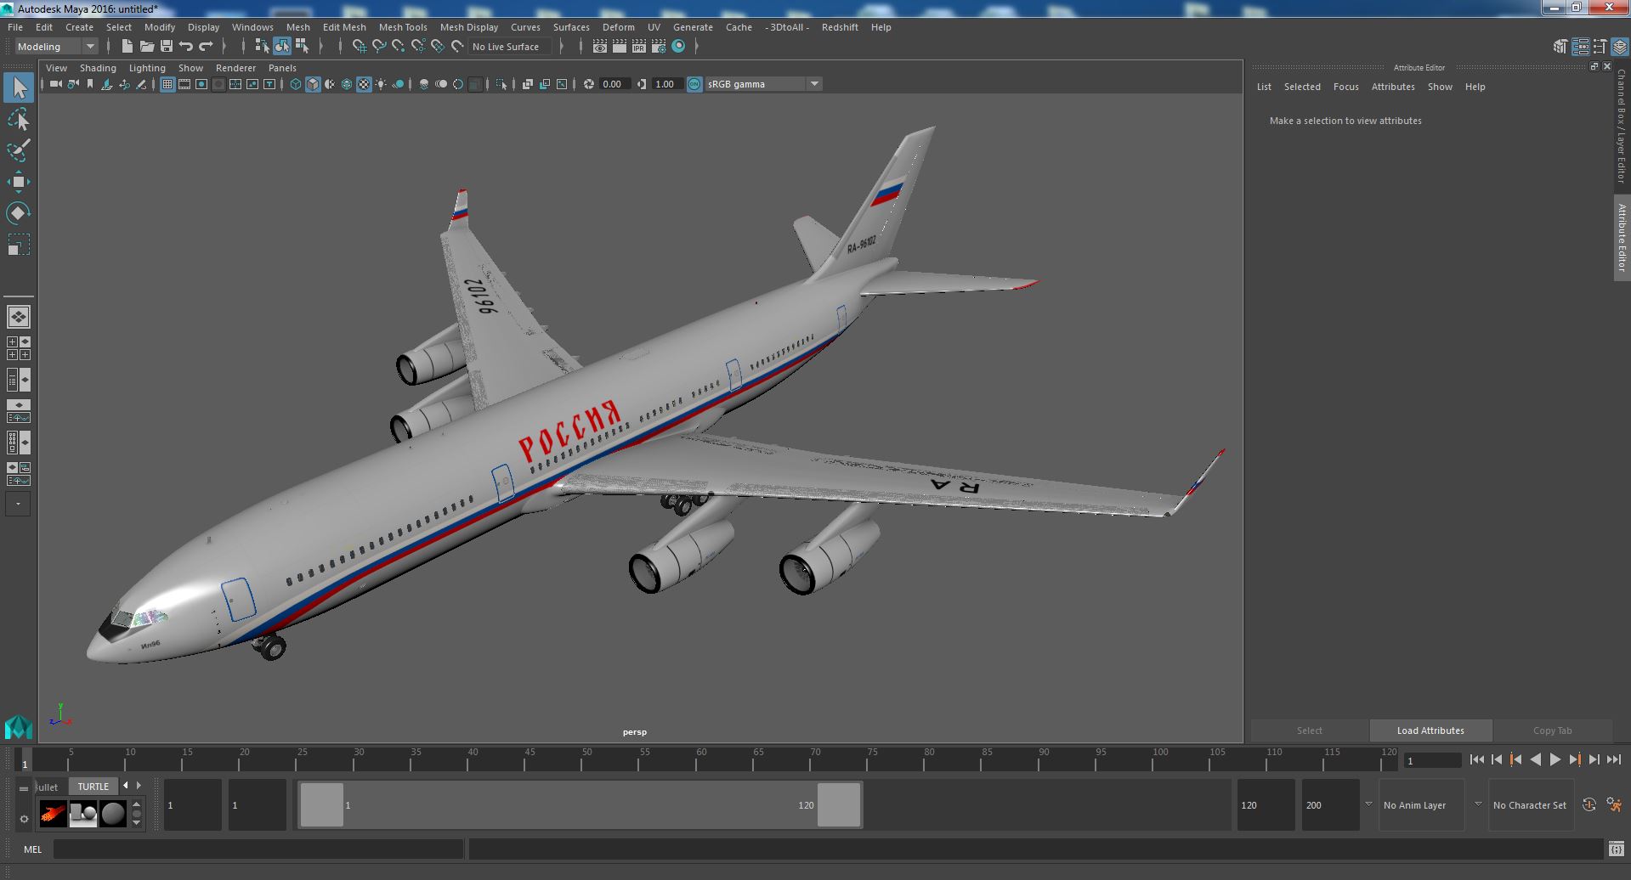This screenshot has height=880, width=1631.
Task: Click the Redshift render ring icon
Action: coord(678,47)
